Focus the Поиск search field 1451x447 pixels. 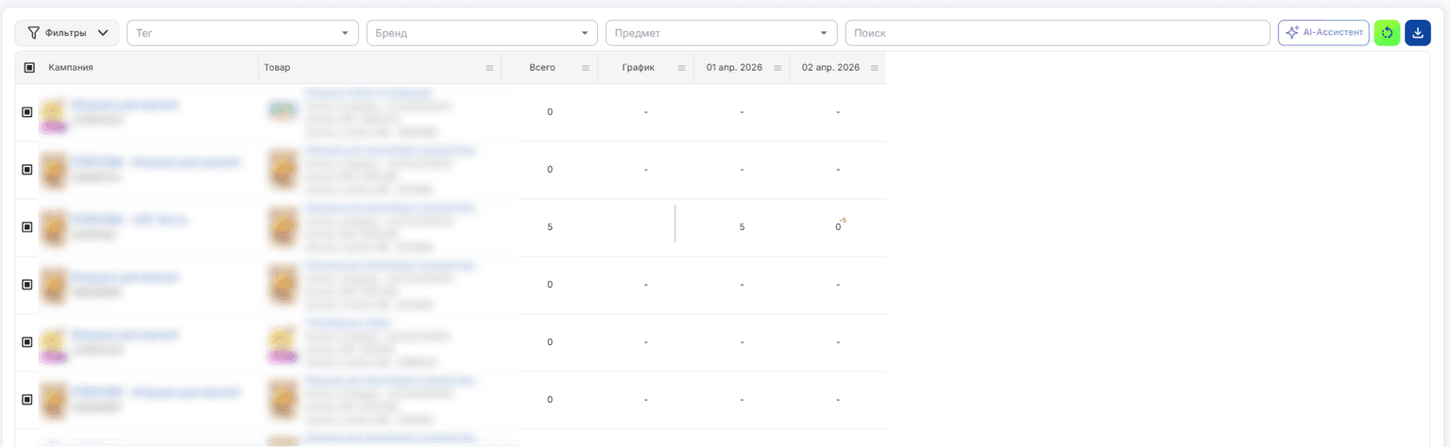click(x=1057, y=33)
